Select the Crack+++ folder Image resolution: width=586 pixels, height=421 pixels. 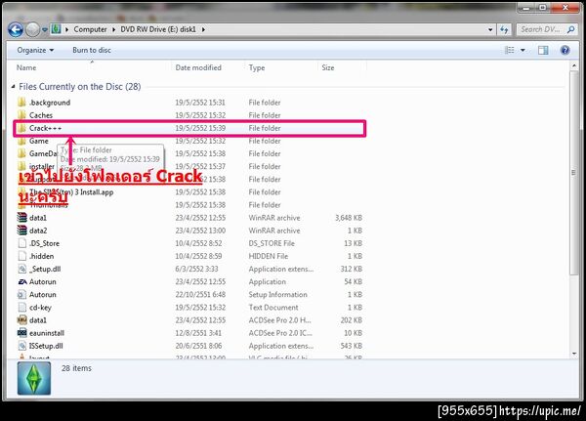[189, 128]
